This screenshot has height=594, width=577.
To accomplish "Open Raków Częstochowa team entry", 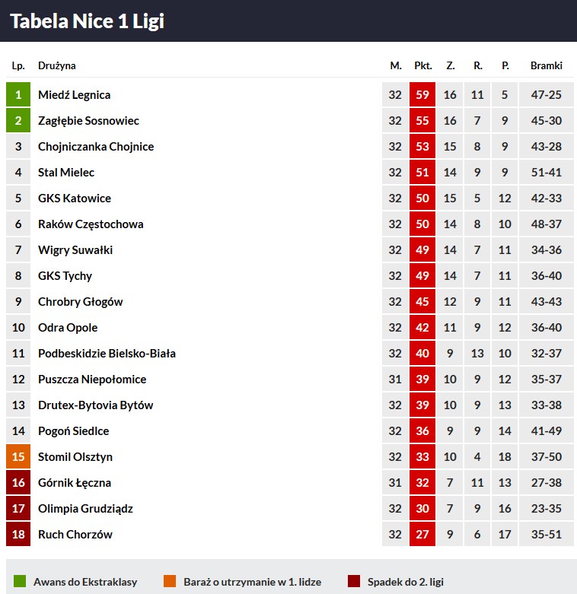I will [91, 224].
